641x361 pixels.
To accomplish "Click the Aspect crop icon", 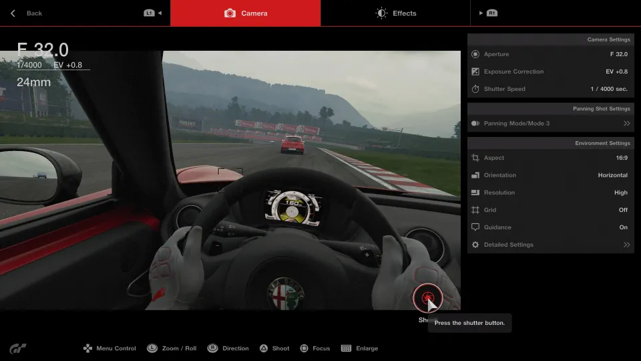I will [475, 158].
